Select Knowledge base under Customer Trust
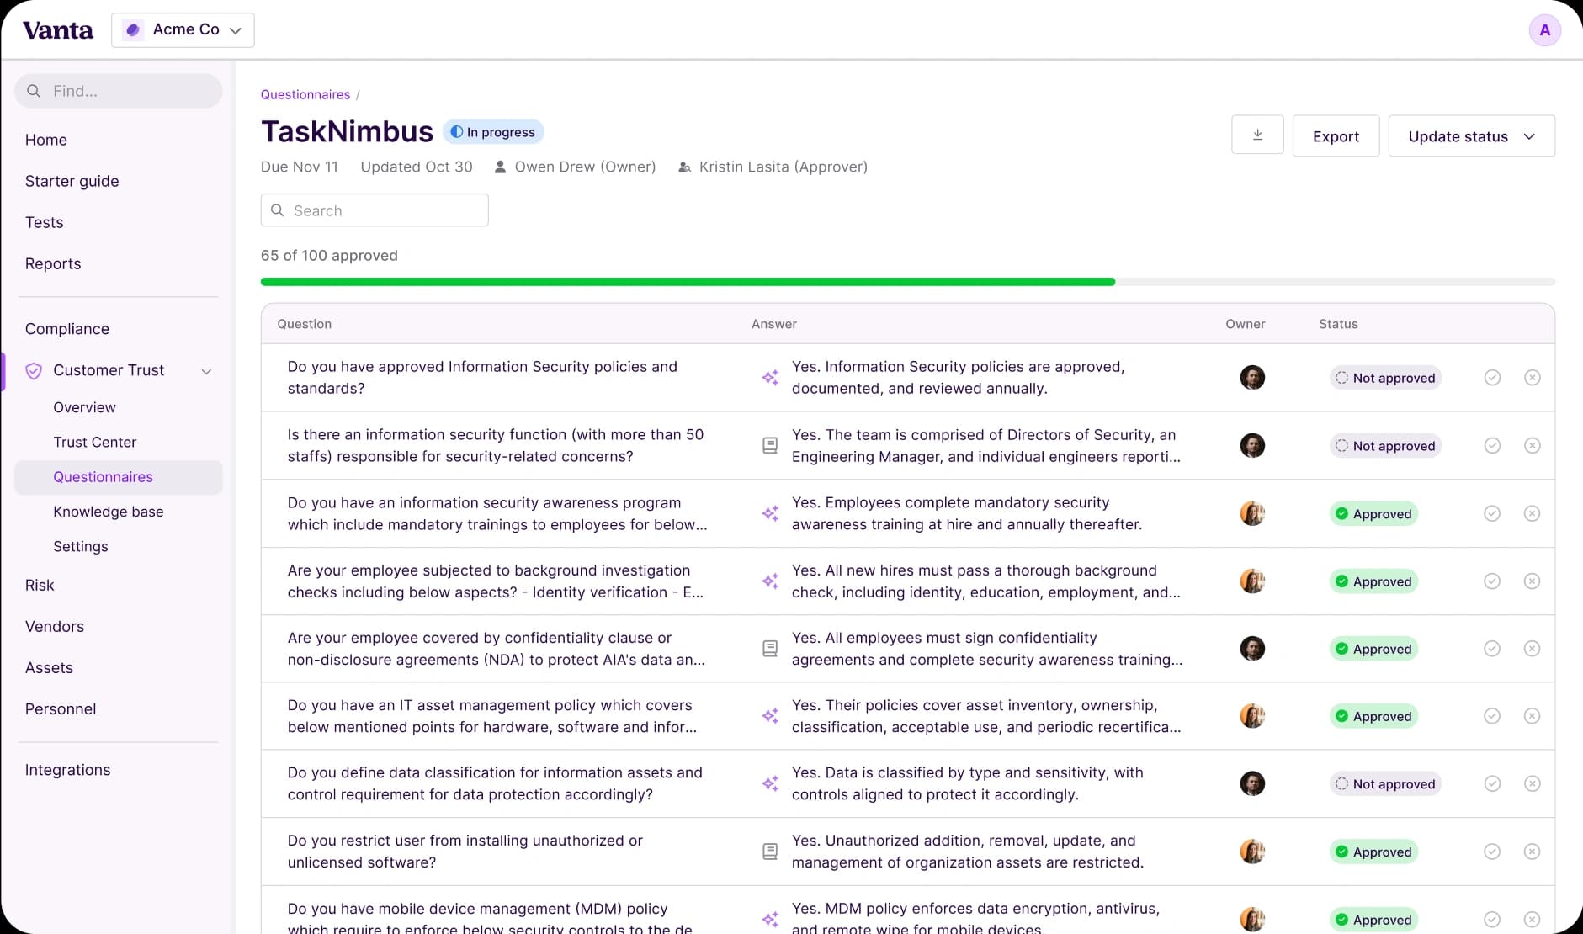 coord(109,512)
